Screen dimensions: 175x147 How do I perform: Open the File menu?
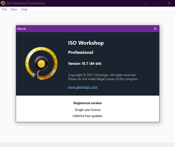[x=4, y=9]
